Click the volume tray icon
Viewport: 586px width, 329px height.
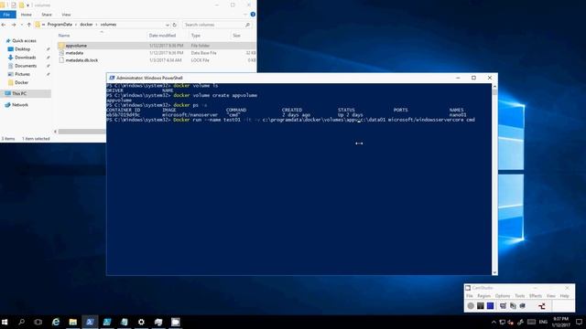[511, 323]
